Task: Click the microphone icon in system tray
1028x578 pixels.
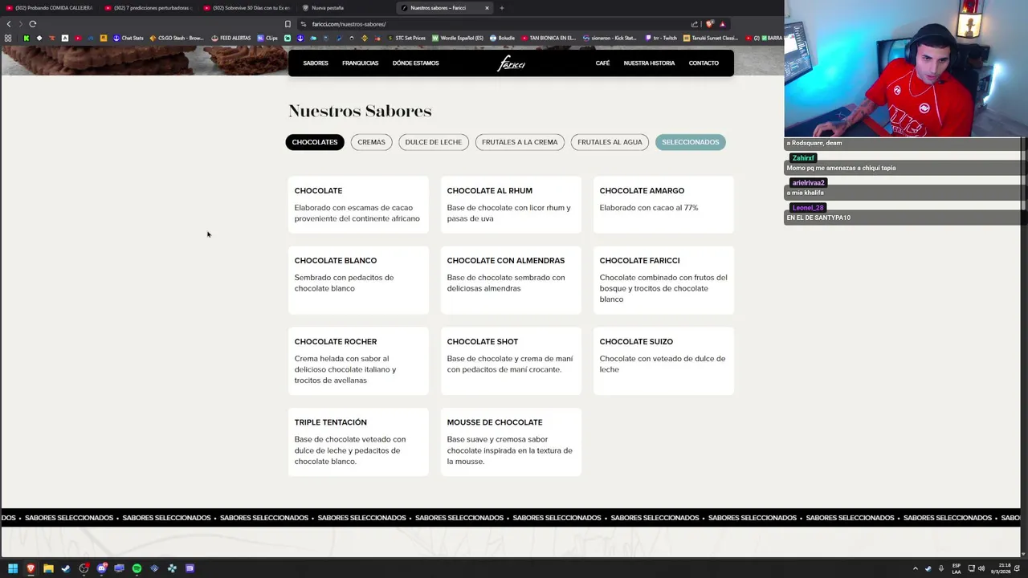Action: tap(941, 568)
